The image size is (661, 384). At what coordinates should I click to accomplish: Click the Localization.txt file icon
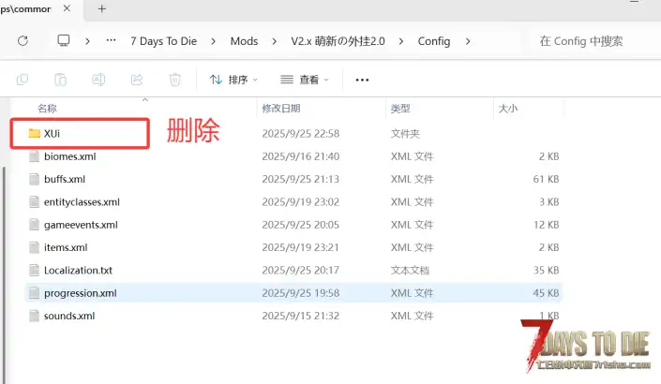click(34, 271)
